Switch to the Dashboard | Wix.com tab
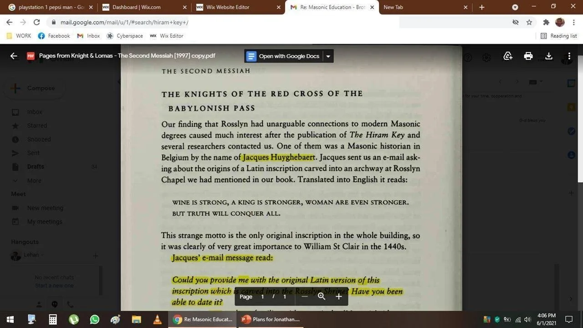The width and height of the screenshot is (583, 328). pyautogui.click(x=144, y=7)
